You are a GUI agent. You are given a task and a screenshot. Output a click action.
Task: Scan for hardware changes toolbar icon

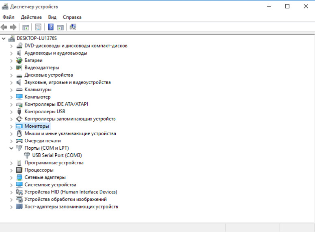tap(73, 27)
